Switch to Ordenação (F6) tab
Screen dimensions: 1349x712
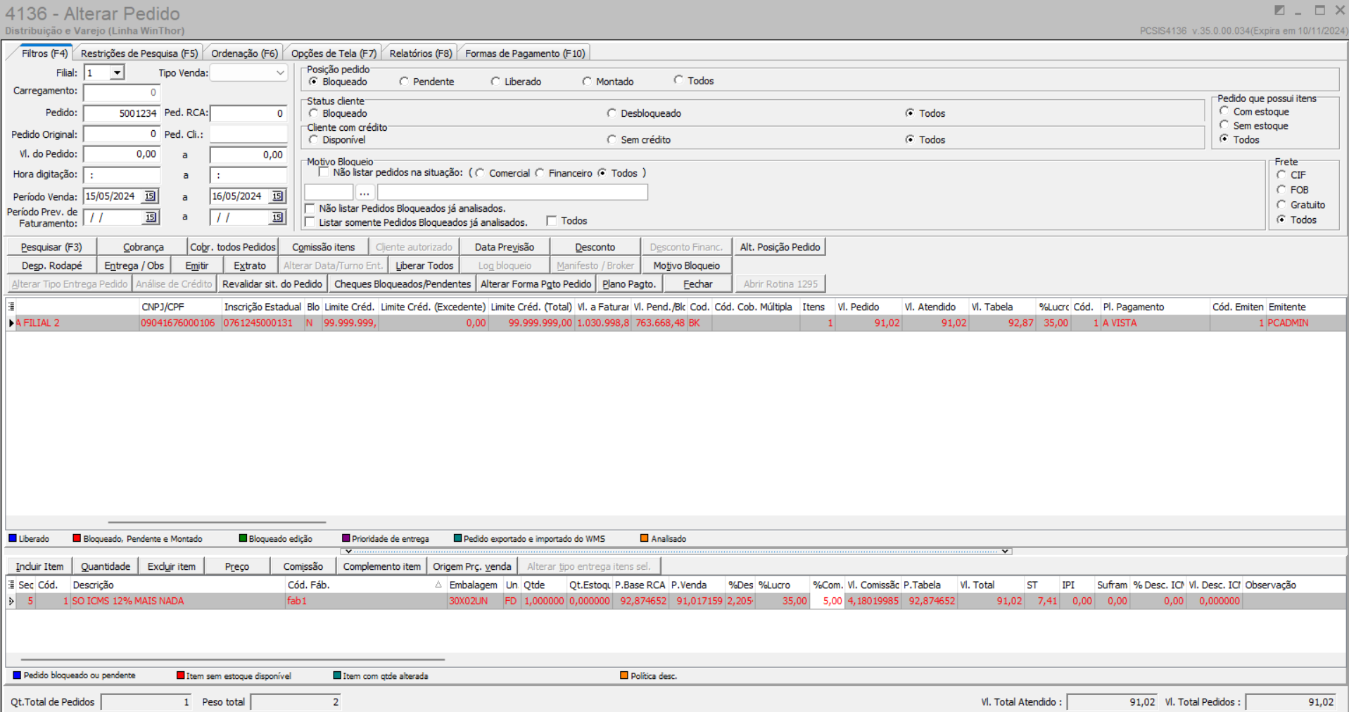pyautogui.click(x=244, y=53)
